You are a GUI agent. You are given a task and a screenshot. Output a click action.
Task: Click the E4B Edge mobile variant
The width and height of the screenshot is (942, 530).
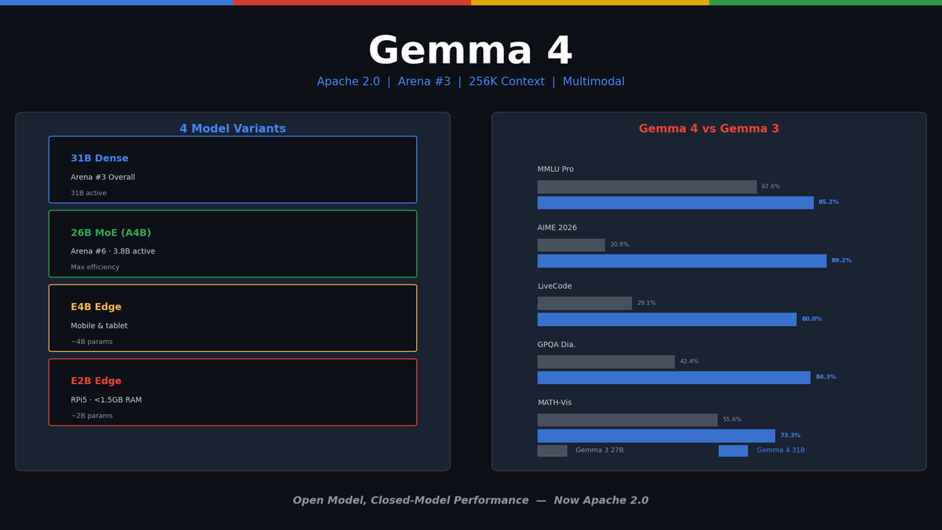[x=232, y=318]
